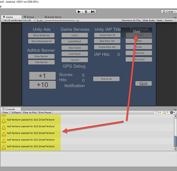Open the Collab dropdown
Image resolution: width=177 pixels, height=171 pixels.
point(169,12)
